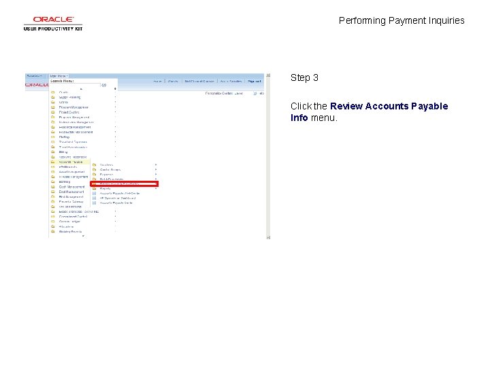Expand the Payments submenu arrow
The width and height of the screenshot is (490, 367).
click(156, 175)
